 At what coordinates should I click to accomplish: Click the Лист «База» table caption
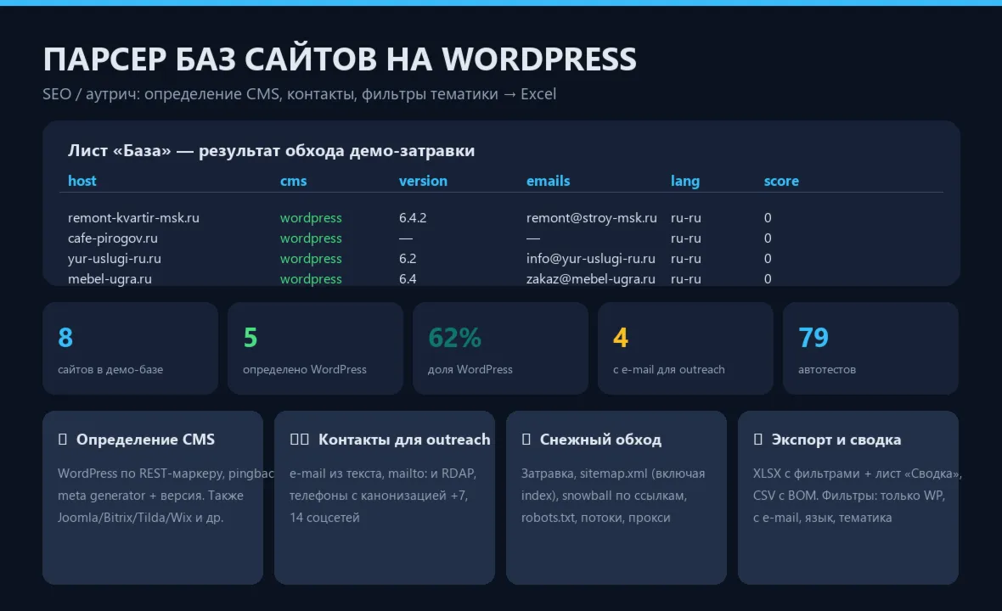pyautogui.click(x=271, y=151)
